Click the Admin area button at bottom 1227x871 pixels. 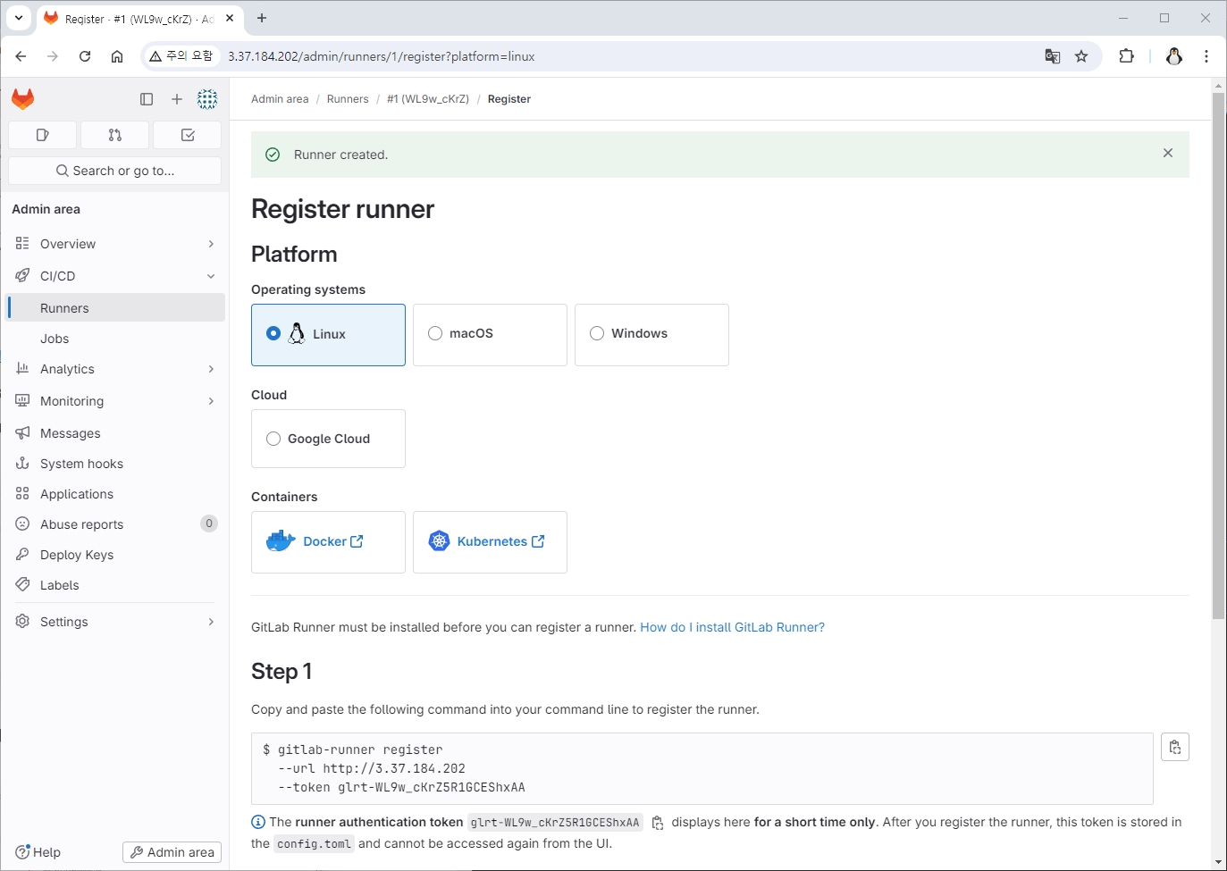tap(172, 852)
